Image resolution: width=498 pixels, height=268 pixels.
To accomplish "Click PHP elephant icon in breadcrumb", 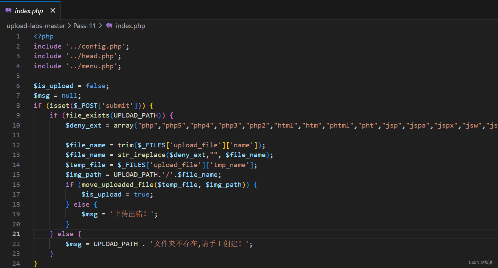I will click(x=110, y=26).
